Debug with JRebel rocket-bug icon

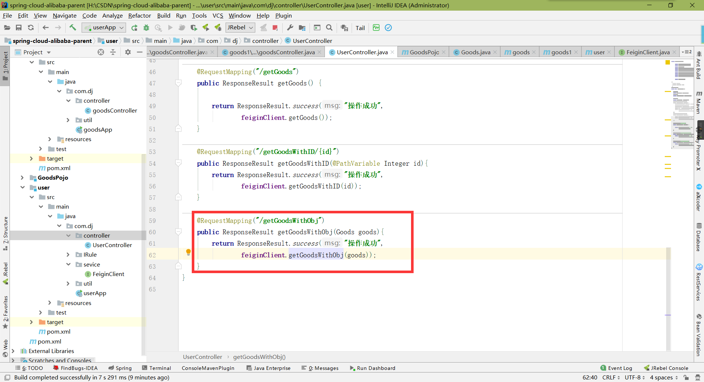click(x=218, y=27)
